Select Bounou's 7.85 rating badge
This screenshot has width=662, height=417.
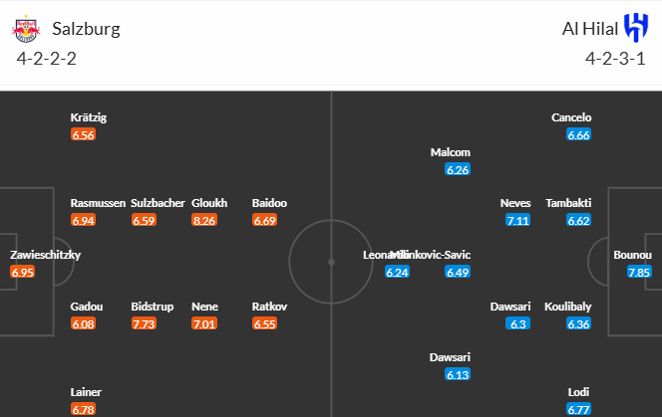click(639, 272)
